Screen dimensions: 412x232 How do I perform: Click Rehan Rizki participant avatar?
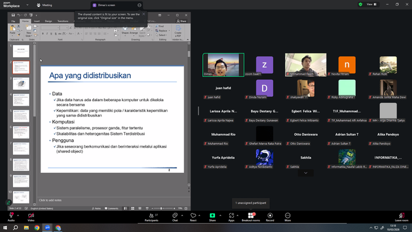[388, 64]
